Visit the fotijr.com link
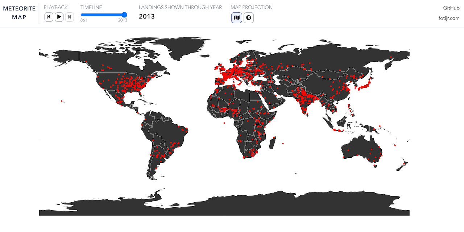Screen dimensions: 464x232 [x=450, y=18]
